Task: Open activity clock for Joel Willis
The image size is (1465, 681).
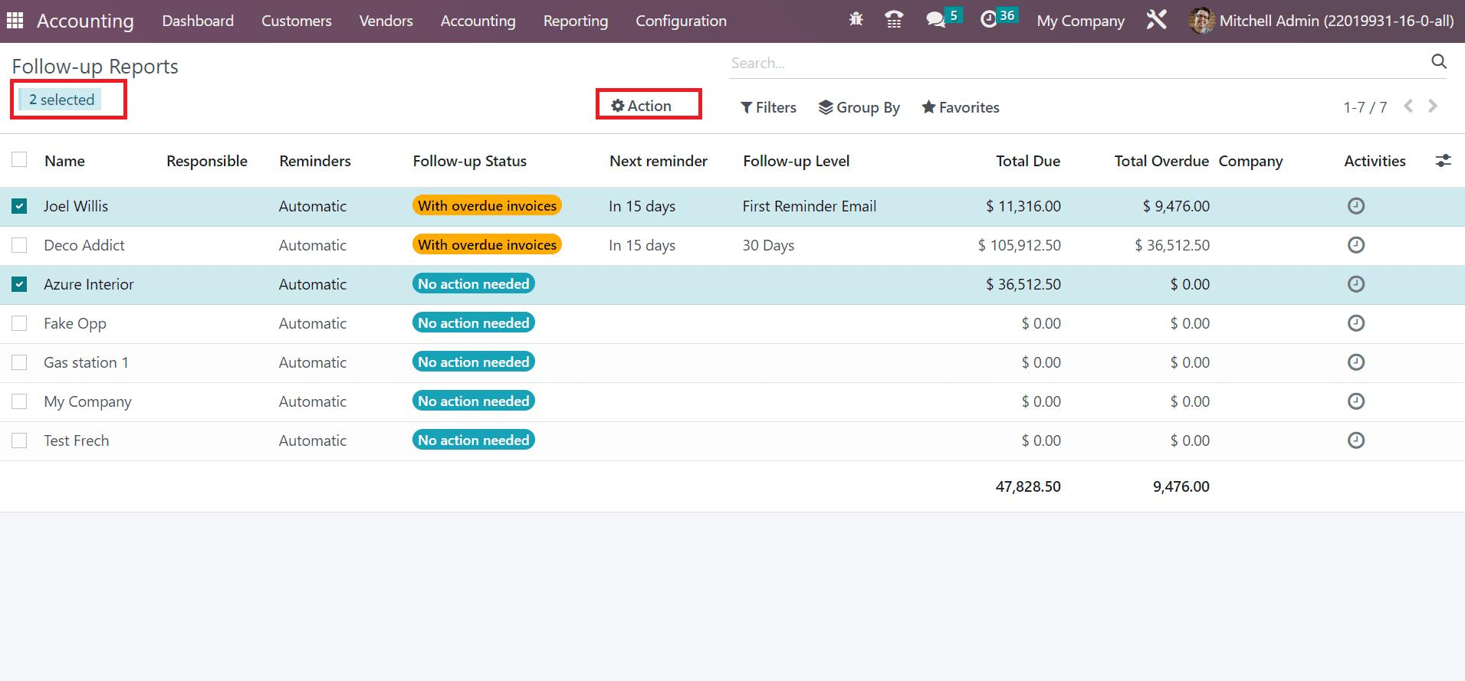Action: click(x=1355, y=206)
